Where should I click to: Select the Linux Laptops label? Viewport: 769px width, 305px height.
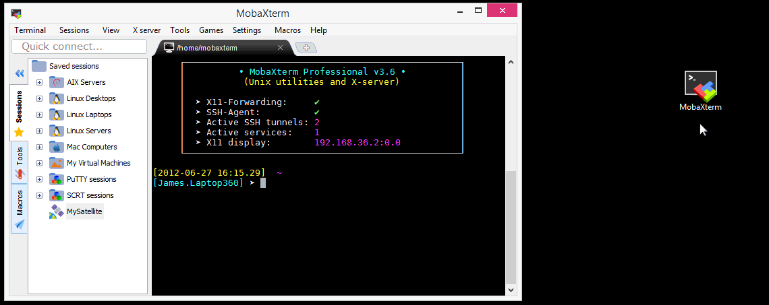pos(89,114)
